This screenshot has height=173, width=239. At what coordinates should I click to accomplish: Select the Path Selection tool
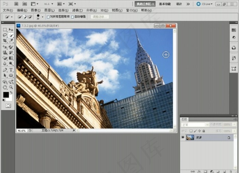5,75
